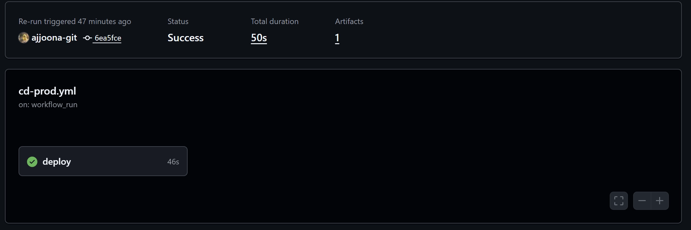Open the 50s total duration link

click(x=259, y=38)
